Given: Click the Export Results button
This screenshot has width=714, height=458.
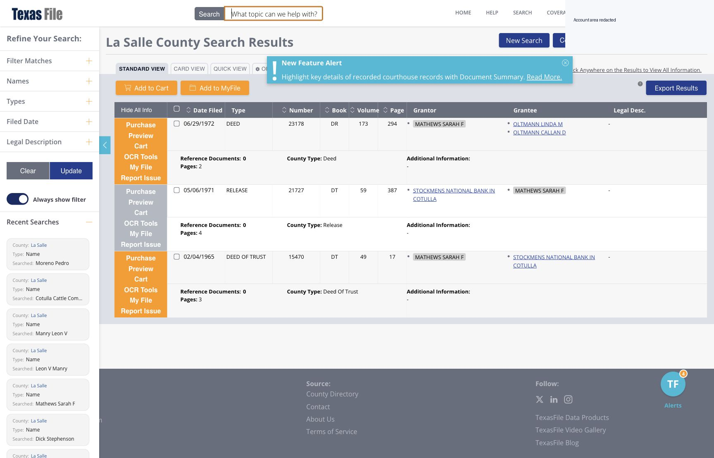Looking at the screenshot, I should click(676, 88).
